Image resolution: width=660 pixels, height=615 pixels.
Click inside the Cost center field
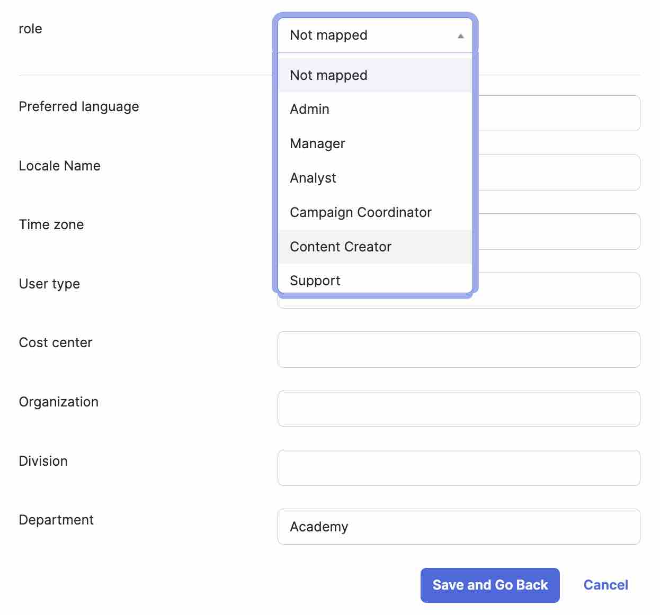click(x=459, y=349)
